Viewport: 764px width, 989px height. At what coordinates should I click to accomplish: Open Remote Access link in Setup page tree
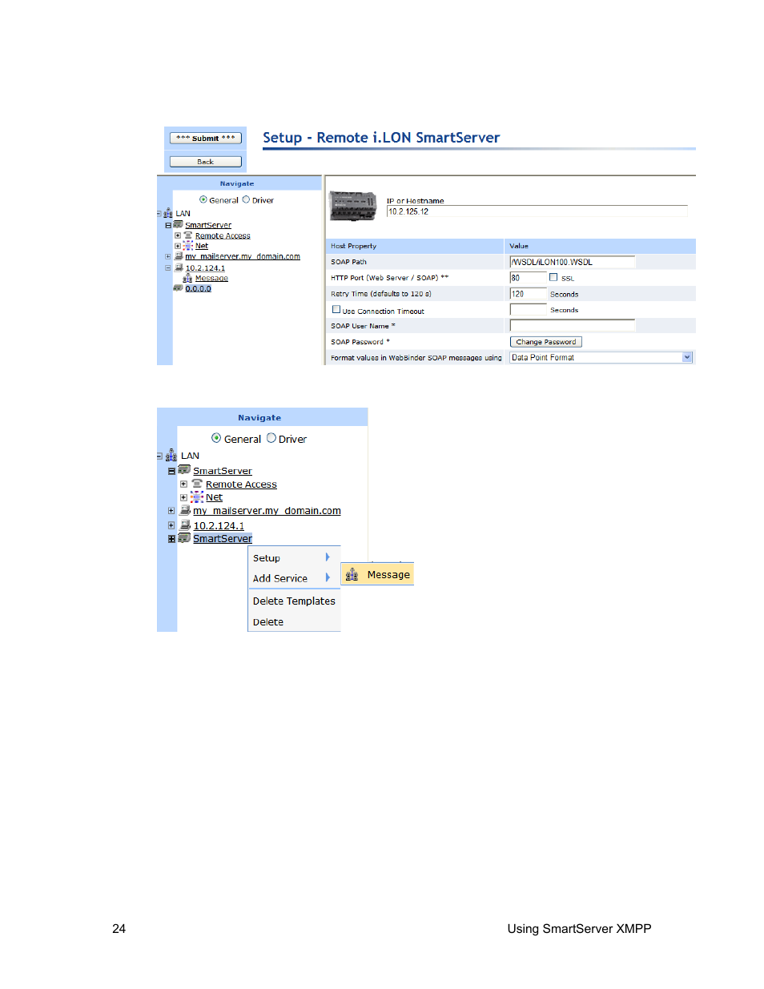click(x=223, y=235)
